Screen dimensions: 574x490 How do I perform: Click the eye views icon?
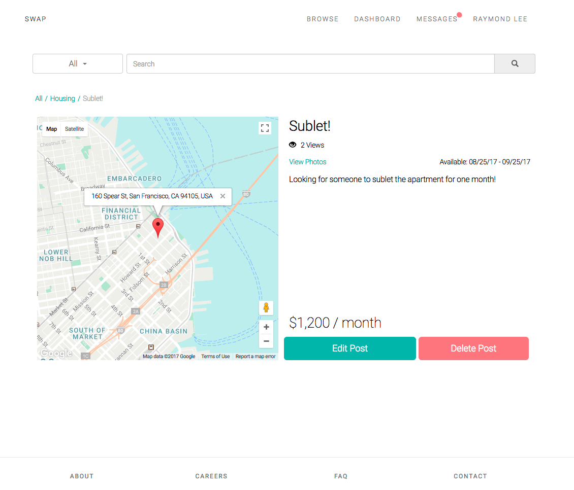coord(293,145)
